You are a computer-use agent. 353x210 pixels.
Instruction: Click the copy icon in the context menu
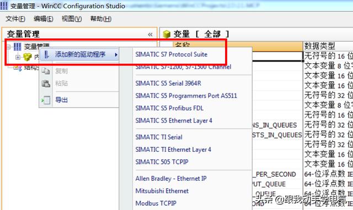point(46,71)
